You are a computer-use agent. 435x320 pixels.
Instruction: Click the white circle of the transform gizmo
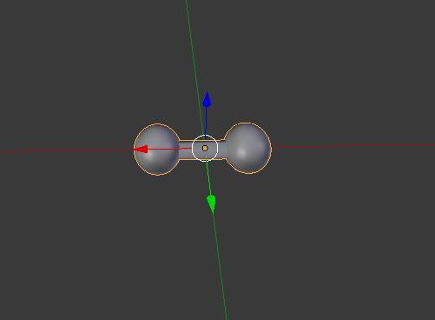pyautogui.click(x=205, y=148)
